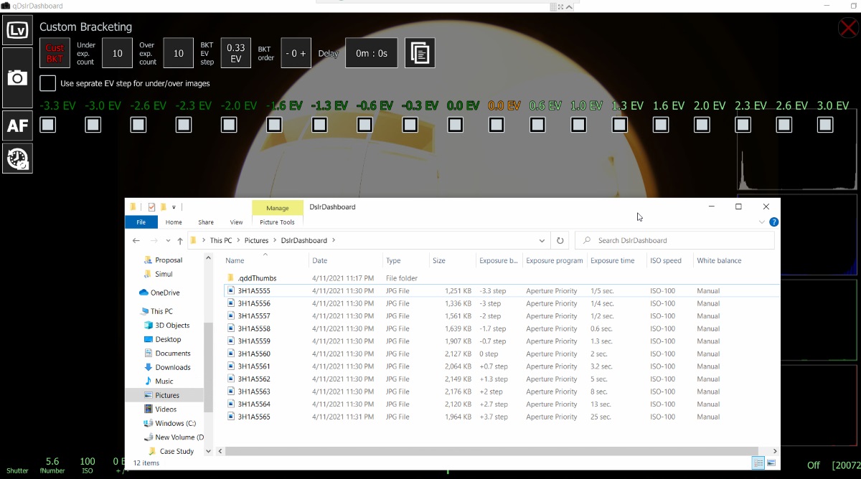Tick the orange 0.0 EV checkbox
This screenshot has width=861, height=479.
pos(497,125)
